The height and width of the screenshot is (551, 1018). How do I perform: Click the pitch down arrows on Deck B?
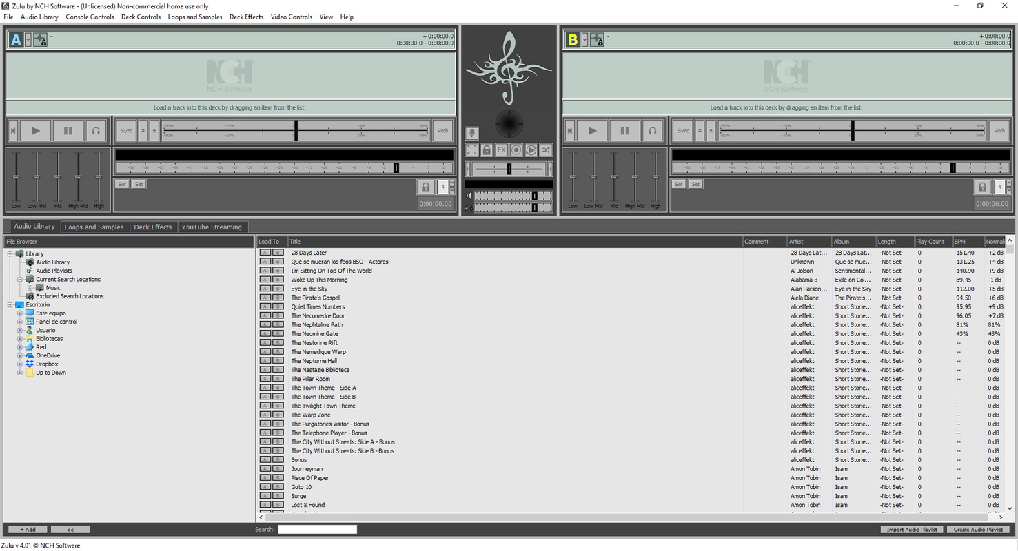pyautogui.click(x=700, y=130)
